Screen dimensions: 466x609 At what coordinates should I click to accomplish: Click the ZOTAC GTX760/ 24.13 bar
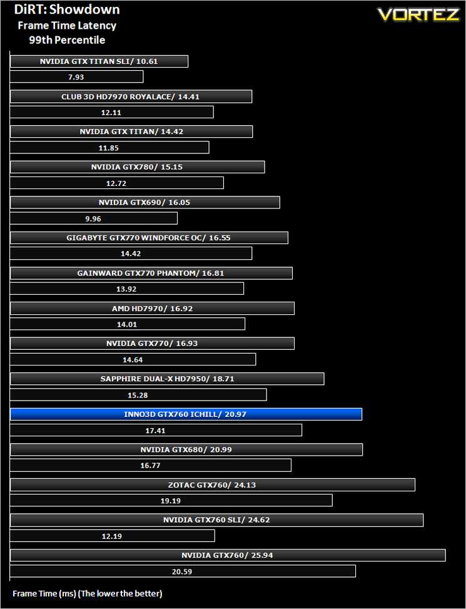click(x=213, y=484)
